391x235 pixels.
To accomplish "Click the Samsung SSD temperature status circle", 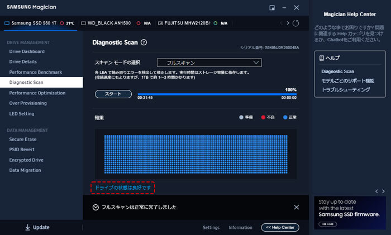I will [x=62, y=23].
